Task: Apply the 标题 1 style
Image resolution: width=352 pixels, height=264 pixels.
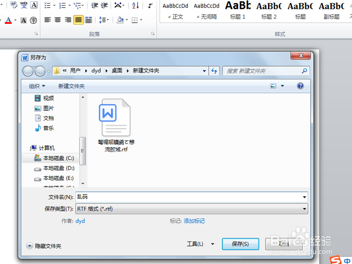Action: point(238,11)
